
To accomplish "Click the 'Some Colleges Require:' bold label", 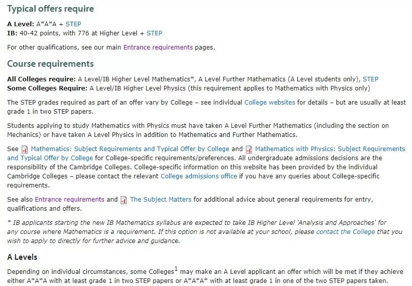I will click(47, 88).
